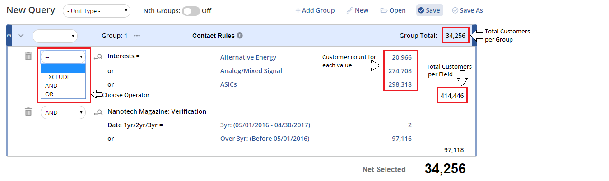Click the Contact Rules info icon
Screen dimensions: 609x181
point(240,36)
